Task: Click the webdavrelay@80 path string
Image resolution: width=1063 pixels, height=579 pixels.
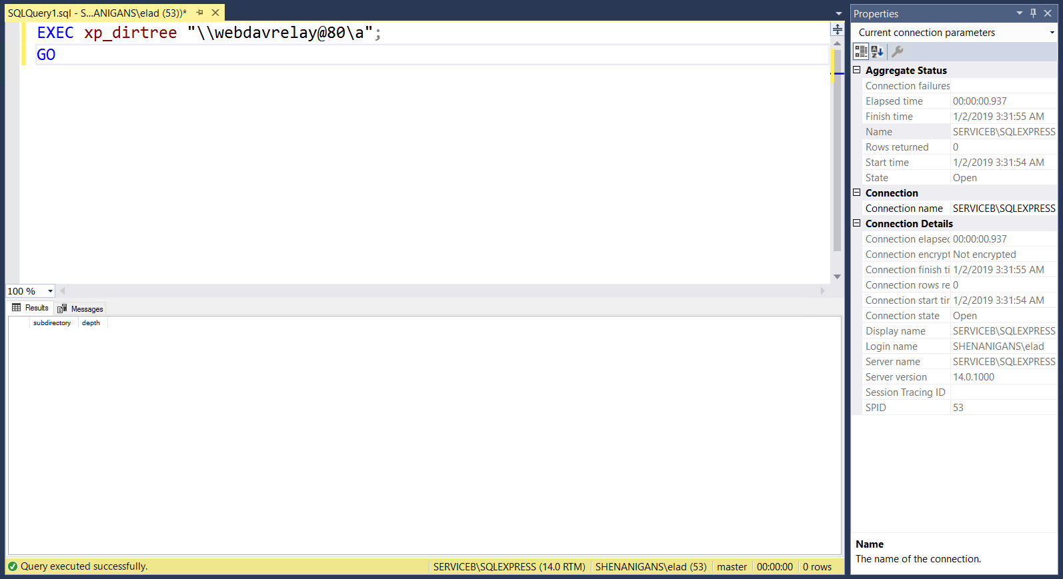Action: click(280, 33)
